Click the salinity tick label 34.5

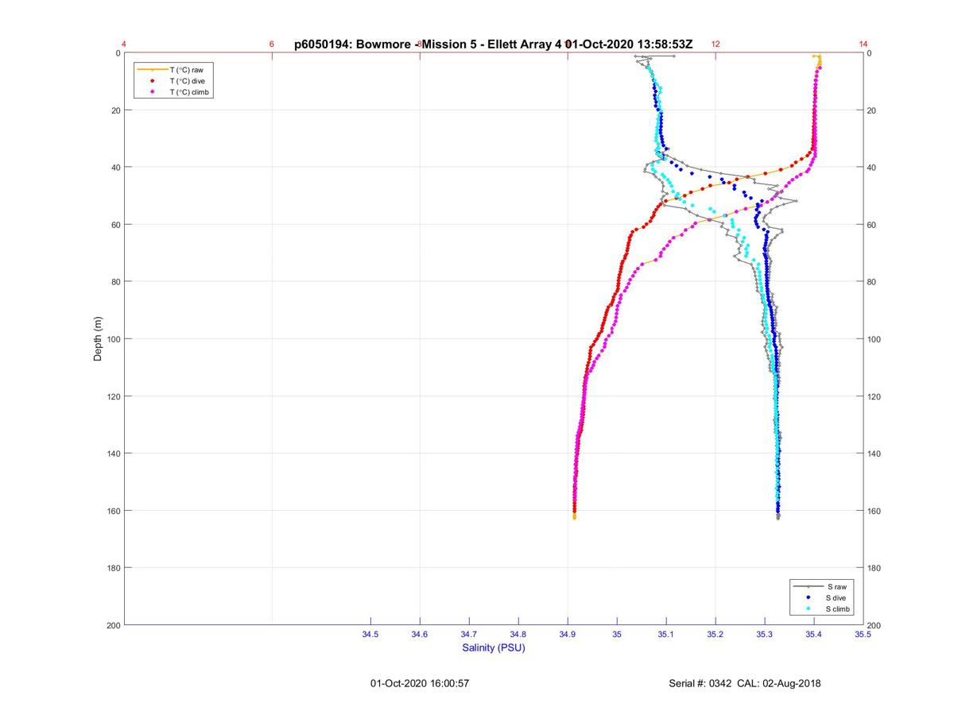370,635
